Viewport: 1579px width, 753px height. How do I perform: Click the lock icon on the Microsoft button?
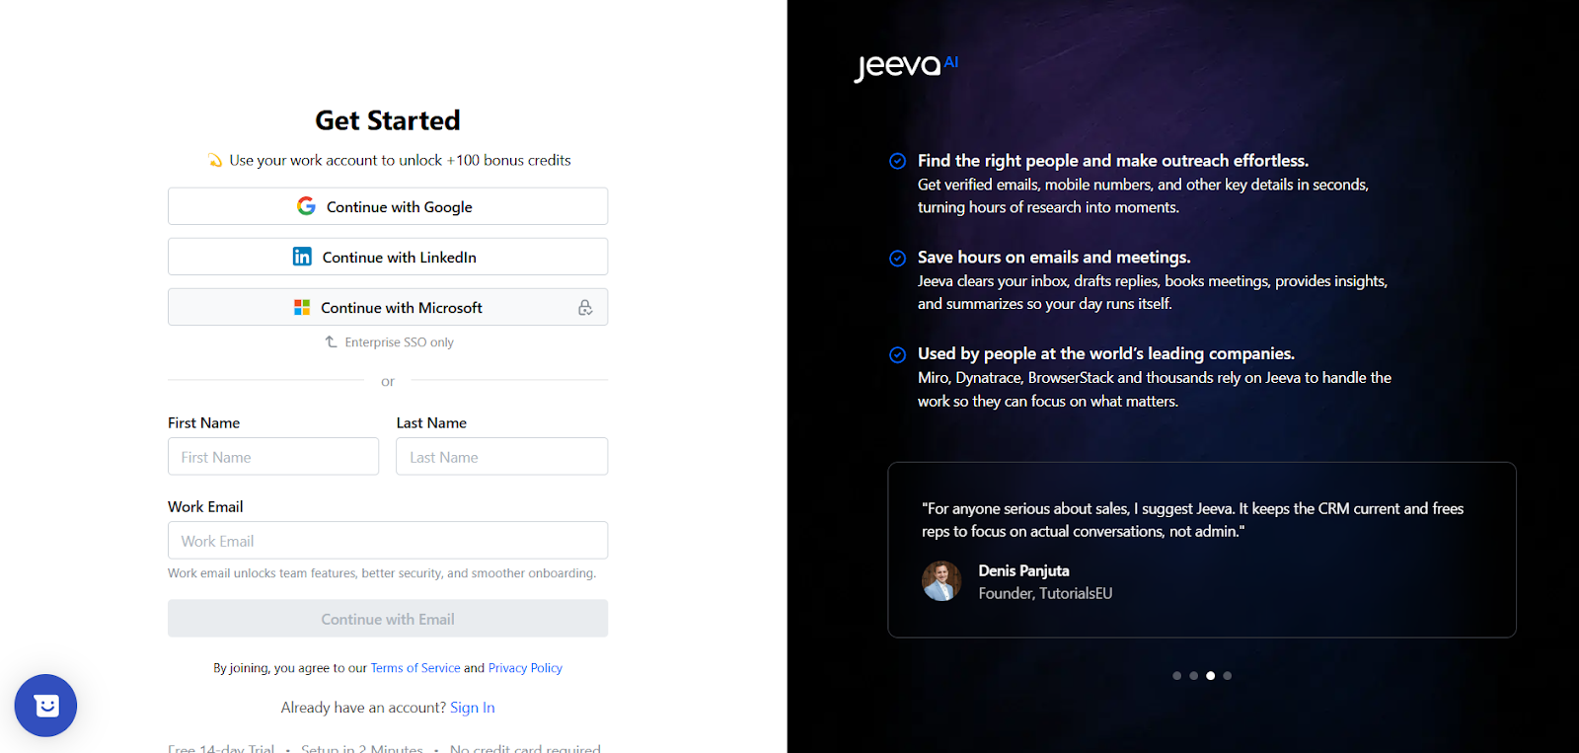point(586,307)
